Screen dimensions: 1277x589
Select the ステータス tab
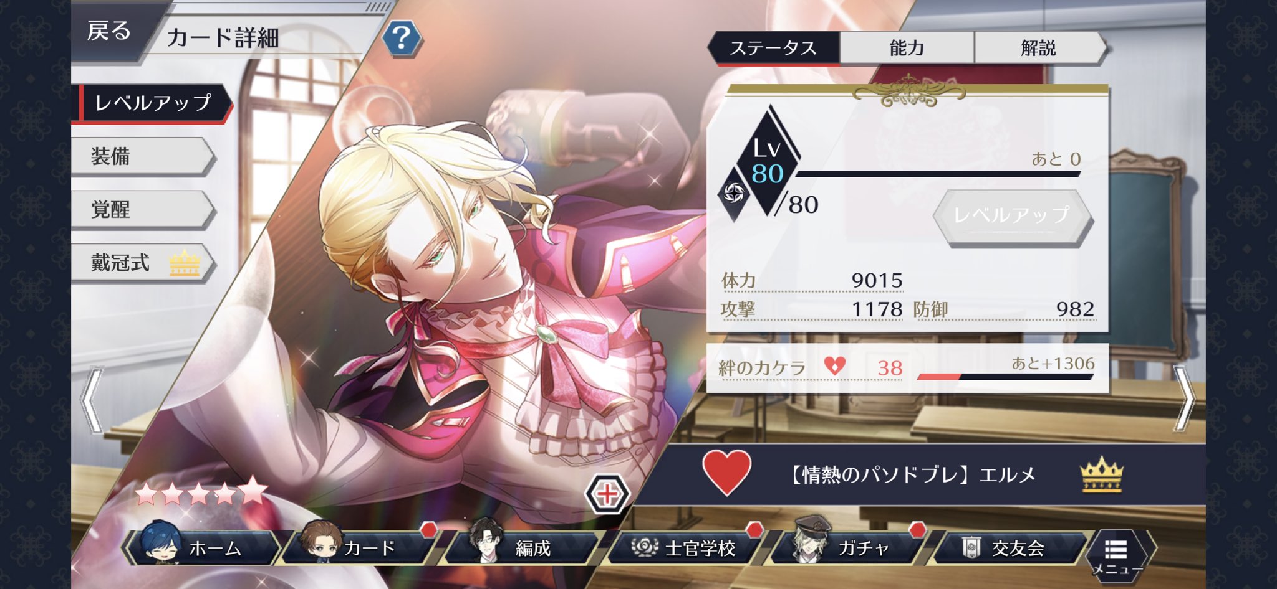tap(773, 48)
